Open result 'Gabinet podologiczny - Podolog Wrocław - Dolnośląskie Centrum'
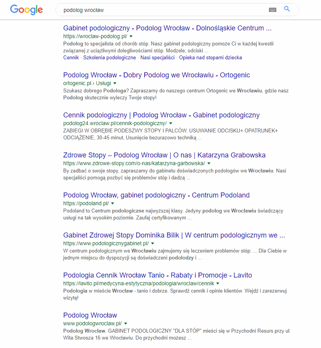 (x=167, y=28)
